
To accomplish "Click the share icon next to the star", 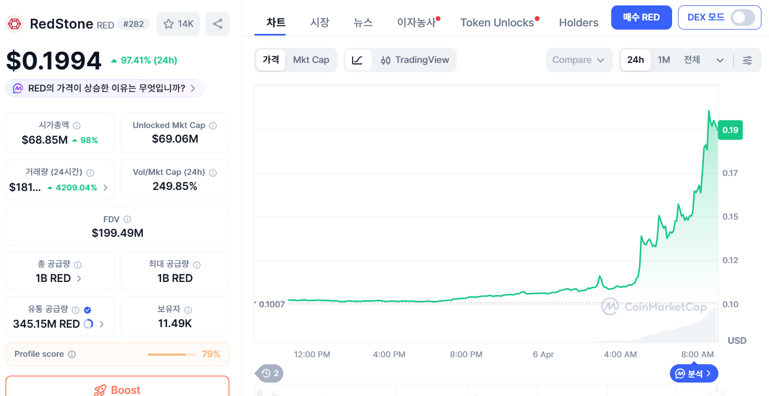I will pos(218,23).
